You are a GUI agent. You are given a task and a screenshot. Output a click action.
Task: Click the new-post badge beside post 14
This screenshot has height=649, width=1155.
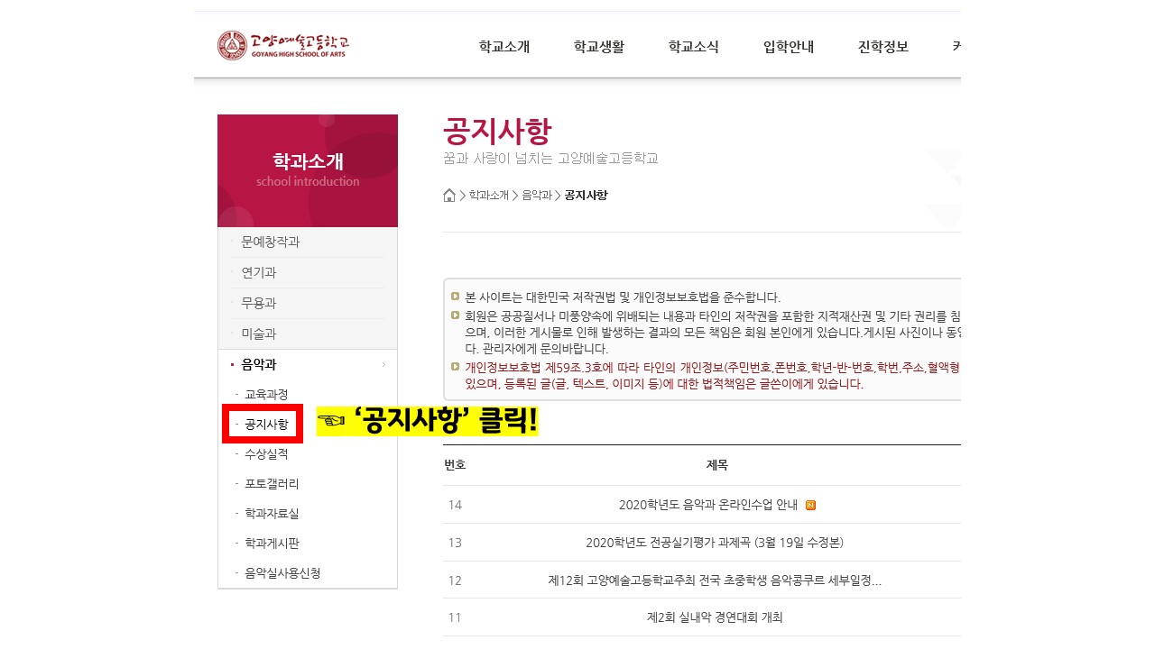coord(810,505)
